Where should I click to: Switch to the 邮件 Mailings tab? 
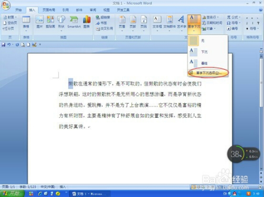(x=79, y=10)
